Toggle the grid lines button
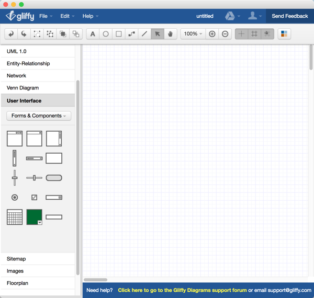The width and height of the screenshot is (314, 298). (254, 34)
